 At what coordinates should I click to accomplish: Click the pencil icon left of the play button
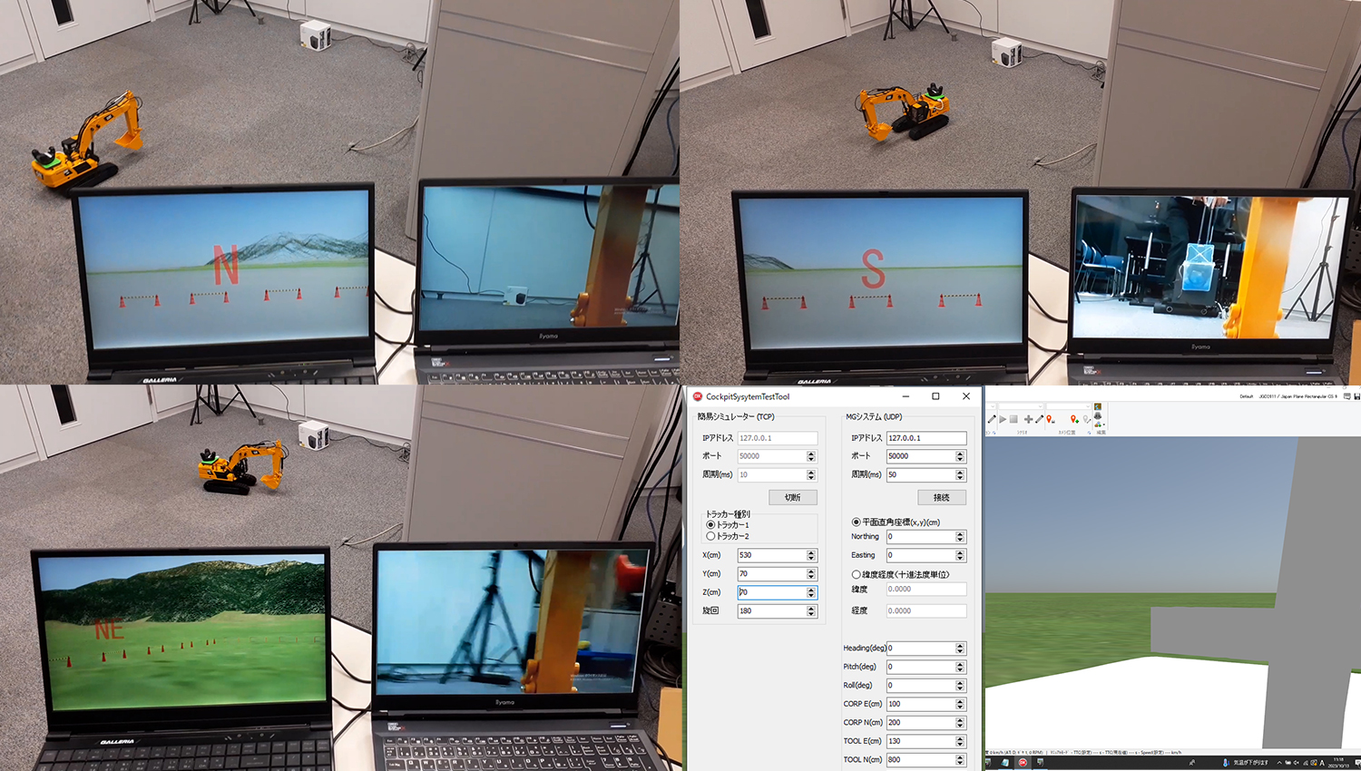point(992,419)
